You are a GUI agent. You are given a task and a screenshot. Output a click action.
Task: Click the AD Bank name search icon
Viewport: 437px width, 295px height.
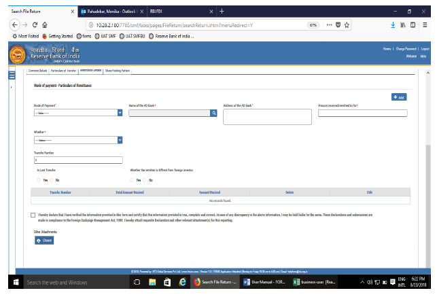pos(213,114)
